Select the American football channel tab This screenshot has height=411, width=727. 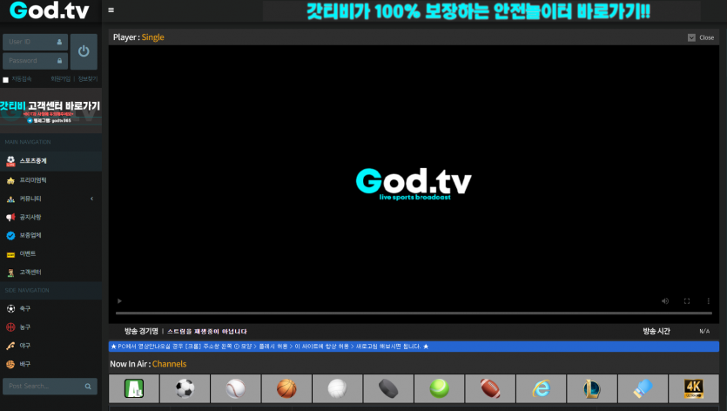490,388
